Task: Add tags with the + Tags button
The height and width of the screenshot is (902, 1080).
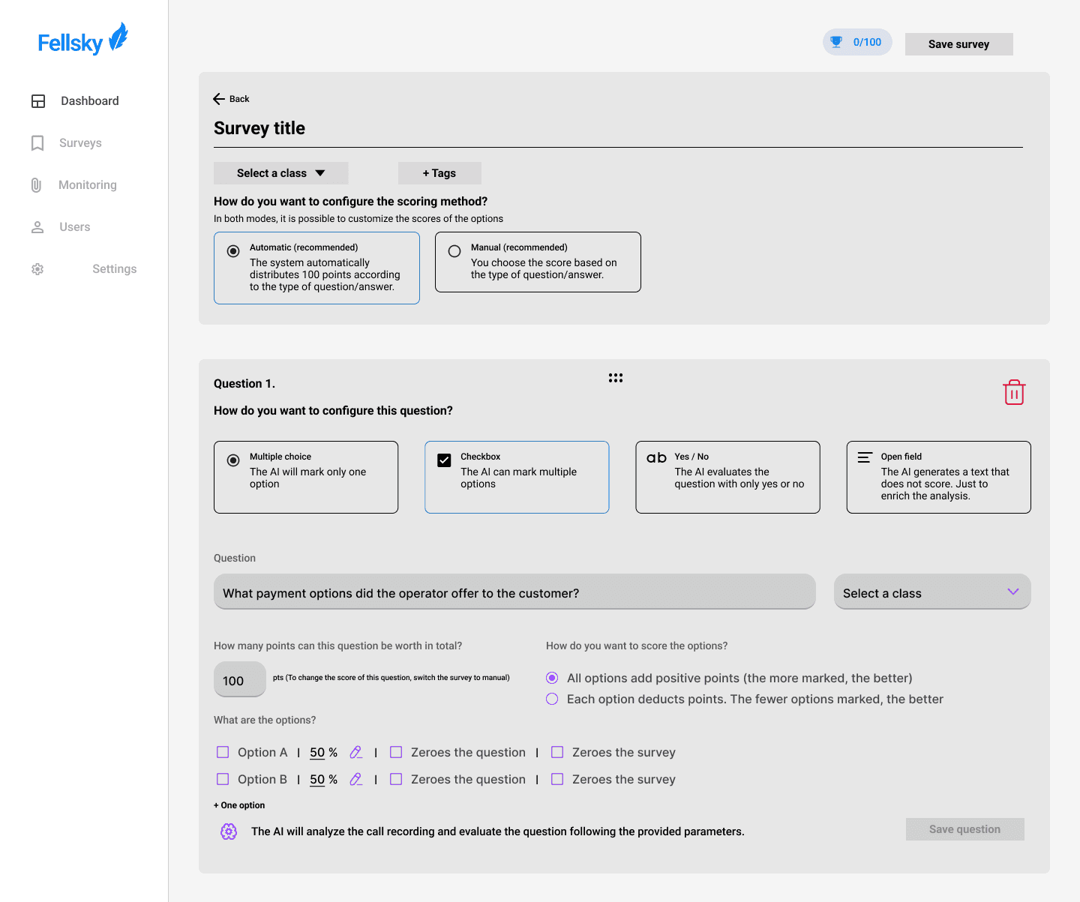Action: click(x=439, y=173)
